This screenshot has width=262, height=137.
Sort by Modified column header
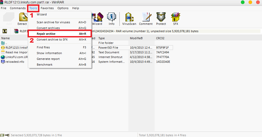[x=136, y=38]
